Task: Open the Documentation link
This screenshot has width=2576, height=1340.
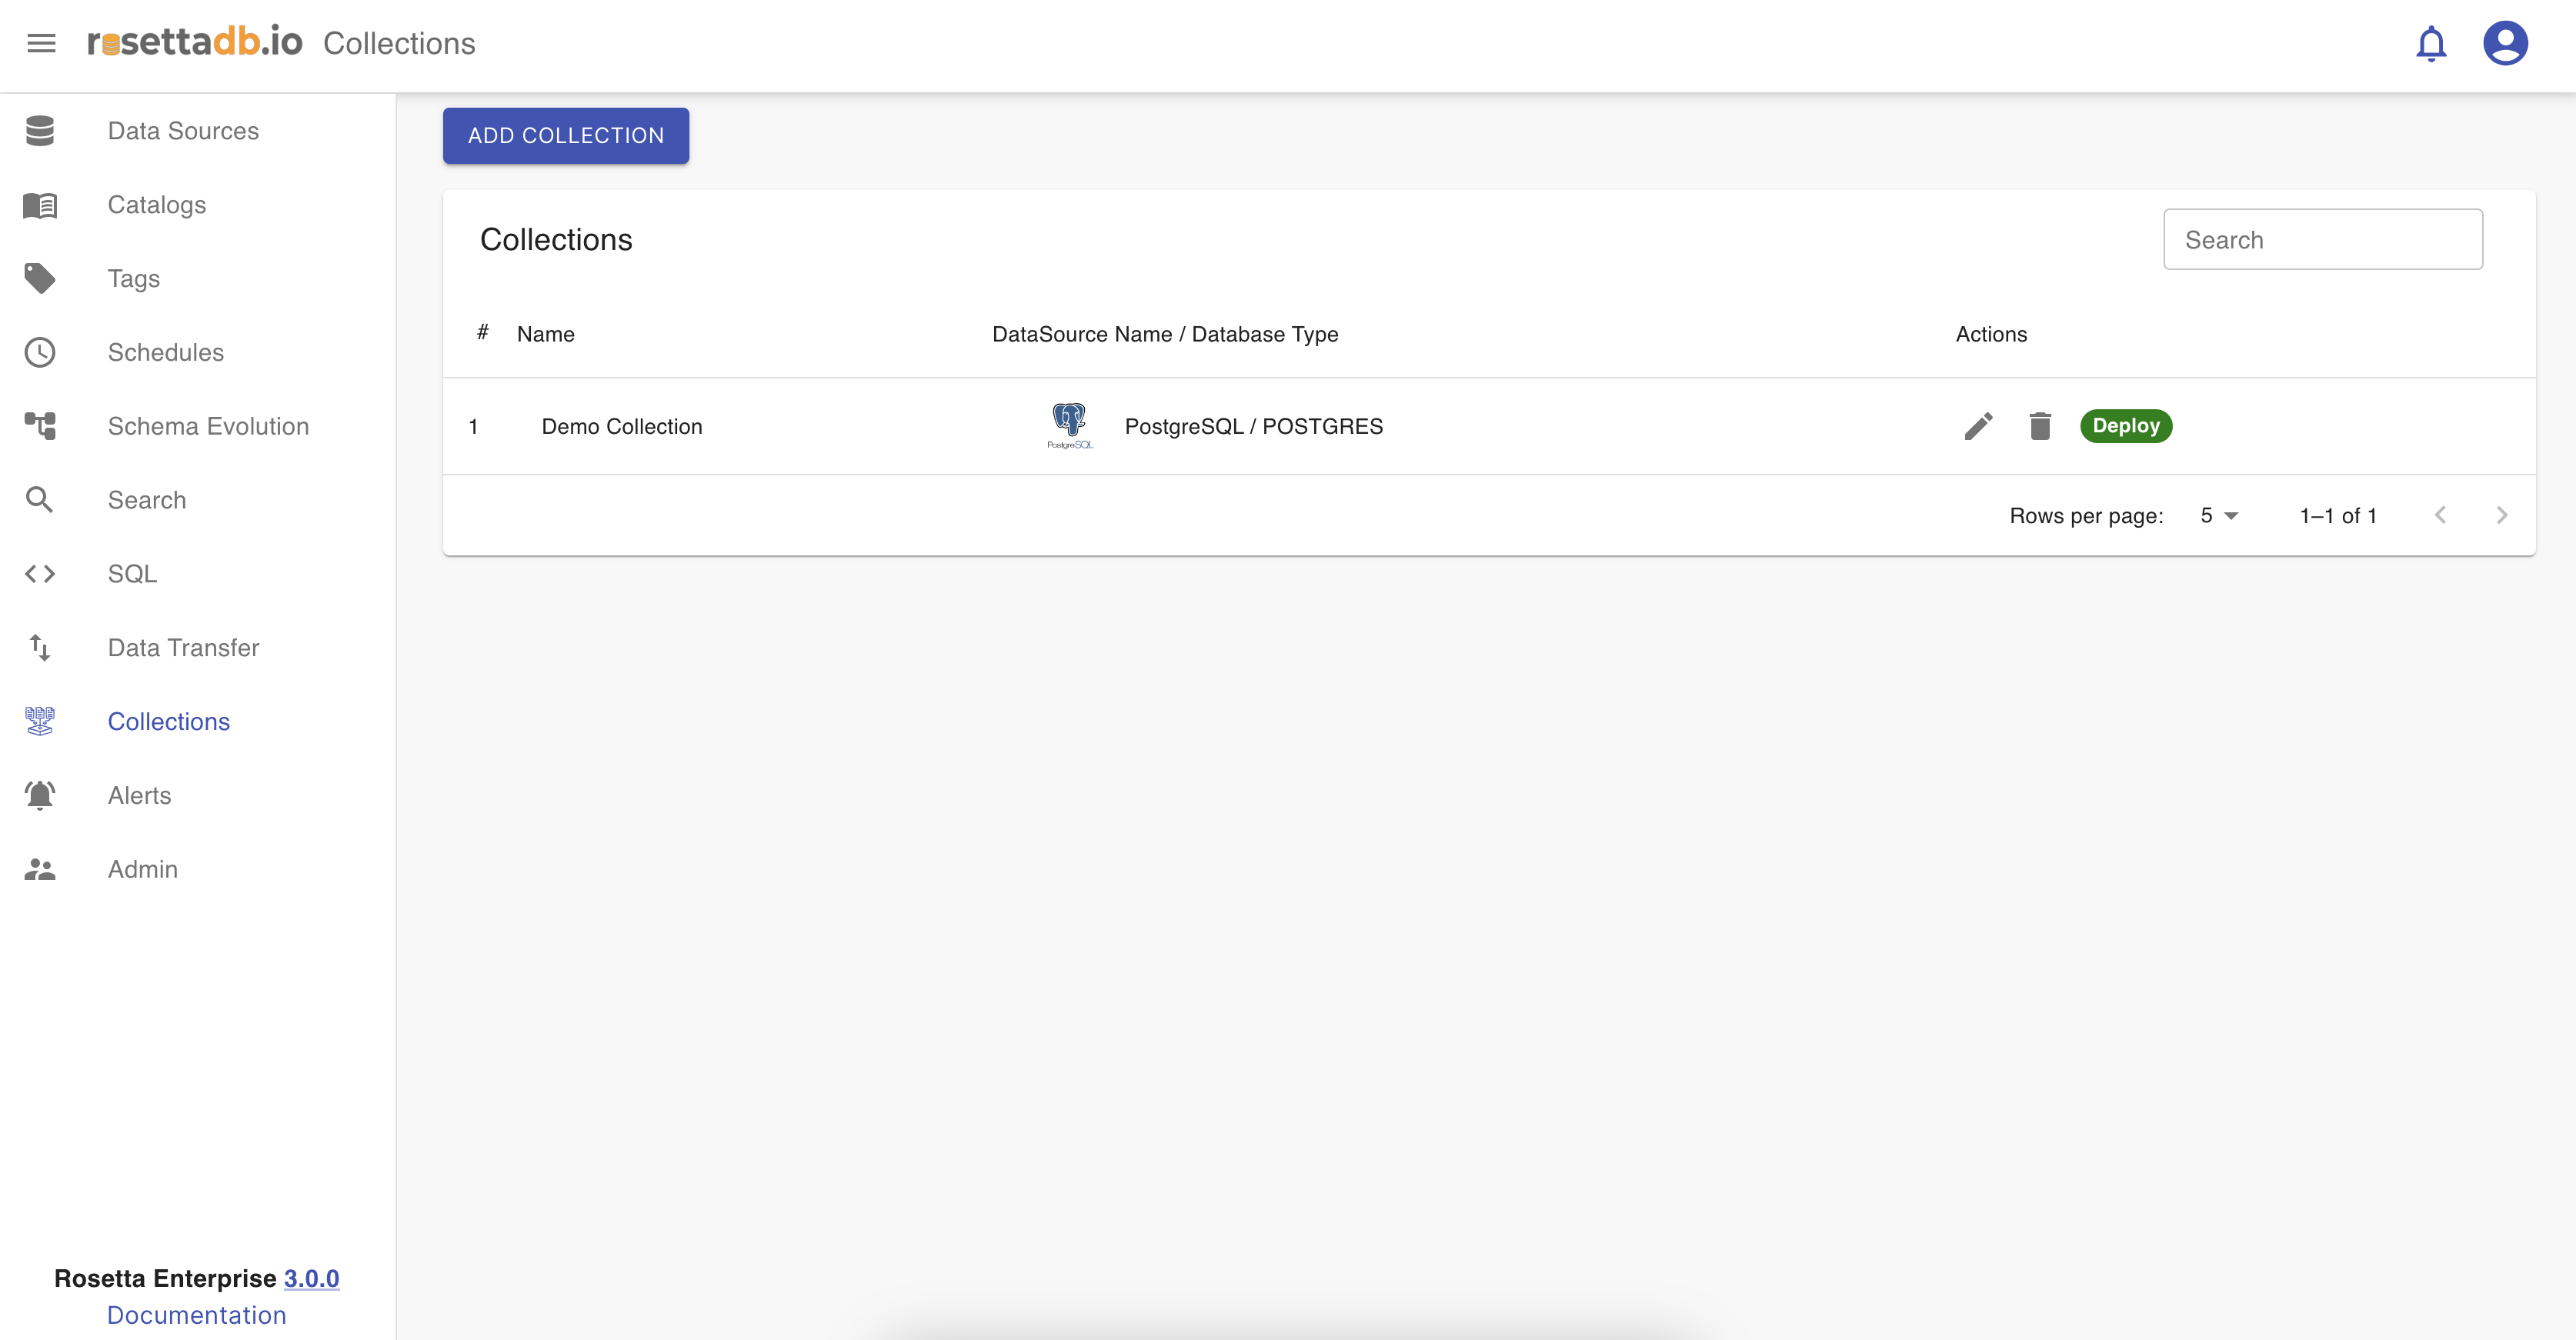Action: (x=196, y=1315)
